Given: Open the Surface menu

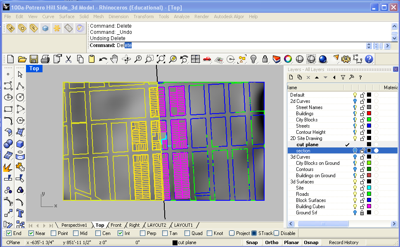Looking at the screenshot, I should tap(66, 17).
